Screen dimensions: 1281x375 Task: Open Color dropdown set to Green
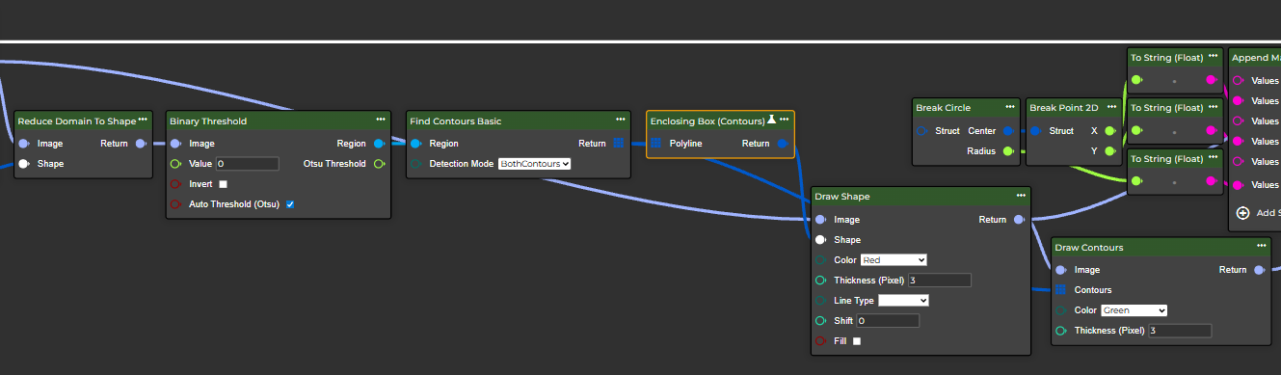click(1134, 310)
